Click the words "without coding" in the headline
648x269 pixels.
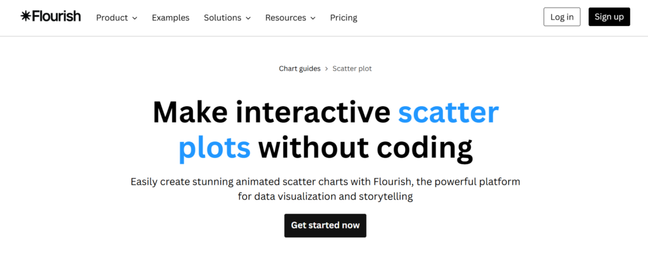[365, 147]
